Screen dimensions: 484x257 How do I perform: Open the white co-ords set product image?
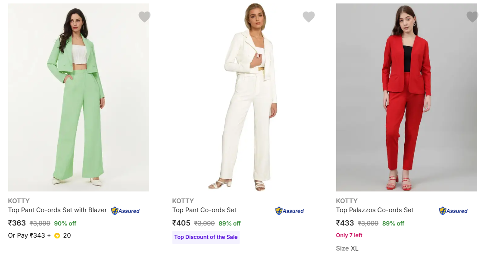[243, 97]
